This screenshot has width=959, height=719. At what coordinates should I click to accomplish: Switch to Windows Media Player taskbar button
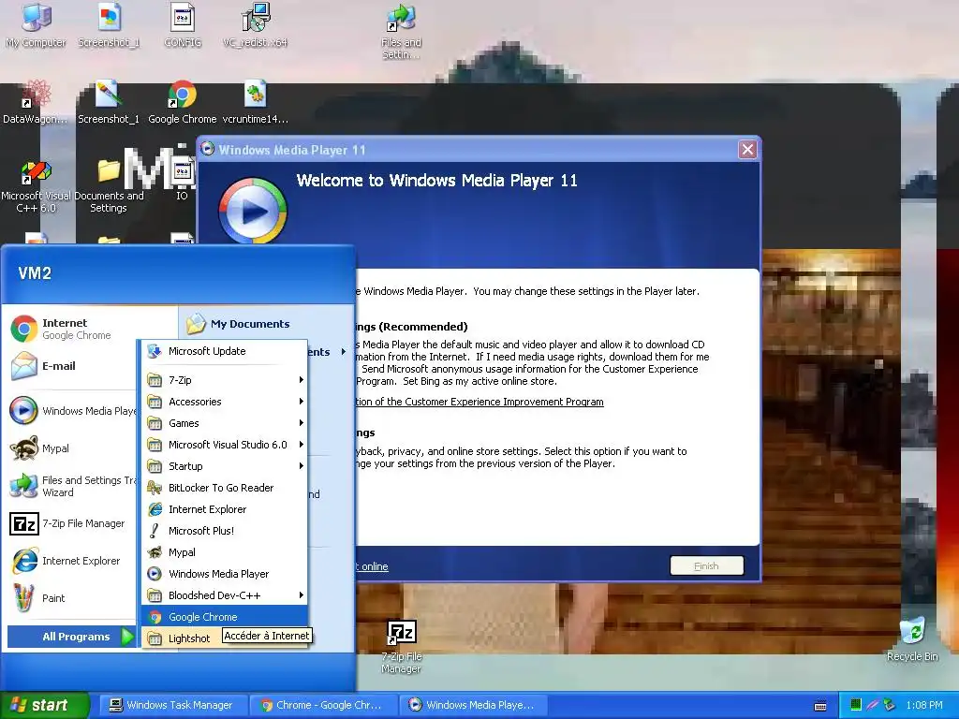(x=473, y=705)
